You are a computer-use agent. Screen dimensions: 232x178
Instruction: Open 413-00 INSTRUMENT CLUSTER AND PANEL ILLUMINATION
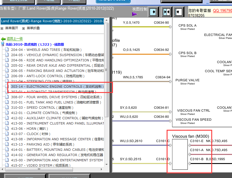coord(57,123)
